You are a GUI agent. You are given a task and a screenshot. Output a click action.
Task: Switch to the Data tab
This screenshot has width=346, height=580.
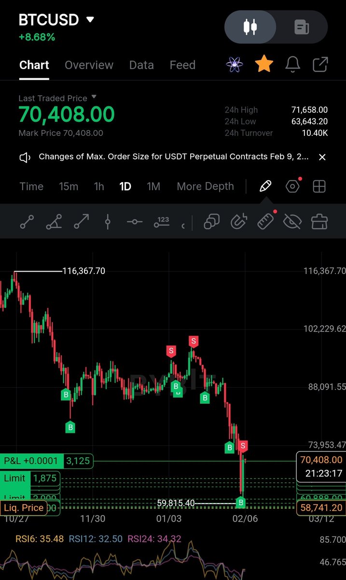pyautogui.click(x=141, y=65)
